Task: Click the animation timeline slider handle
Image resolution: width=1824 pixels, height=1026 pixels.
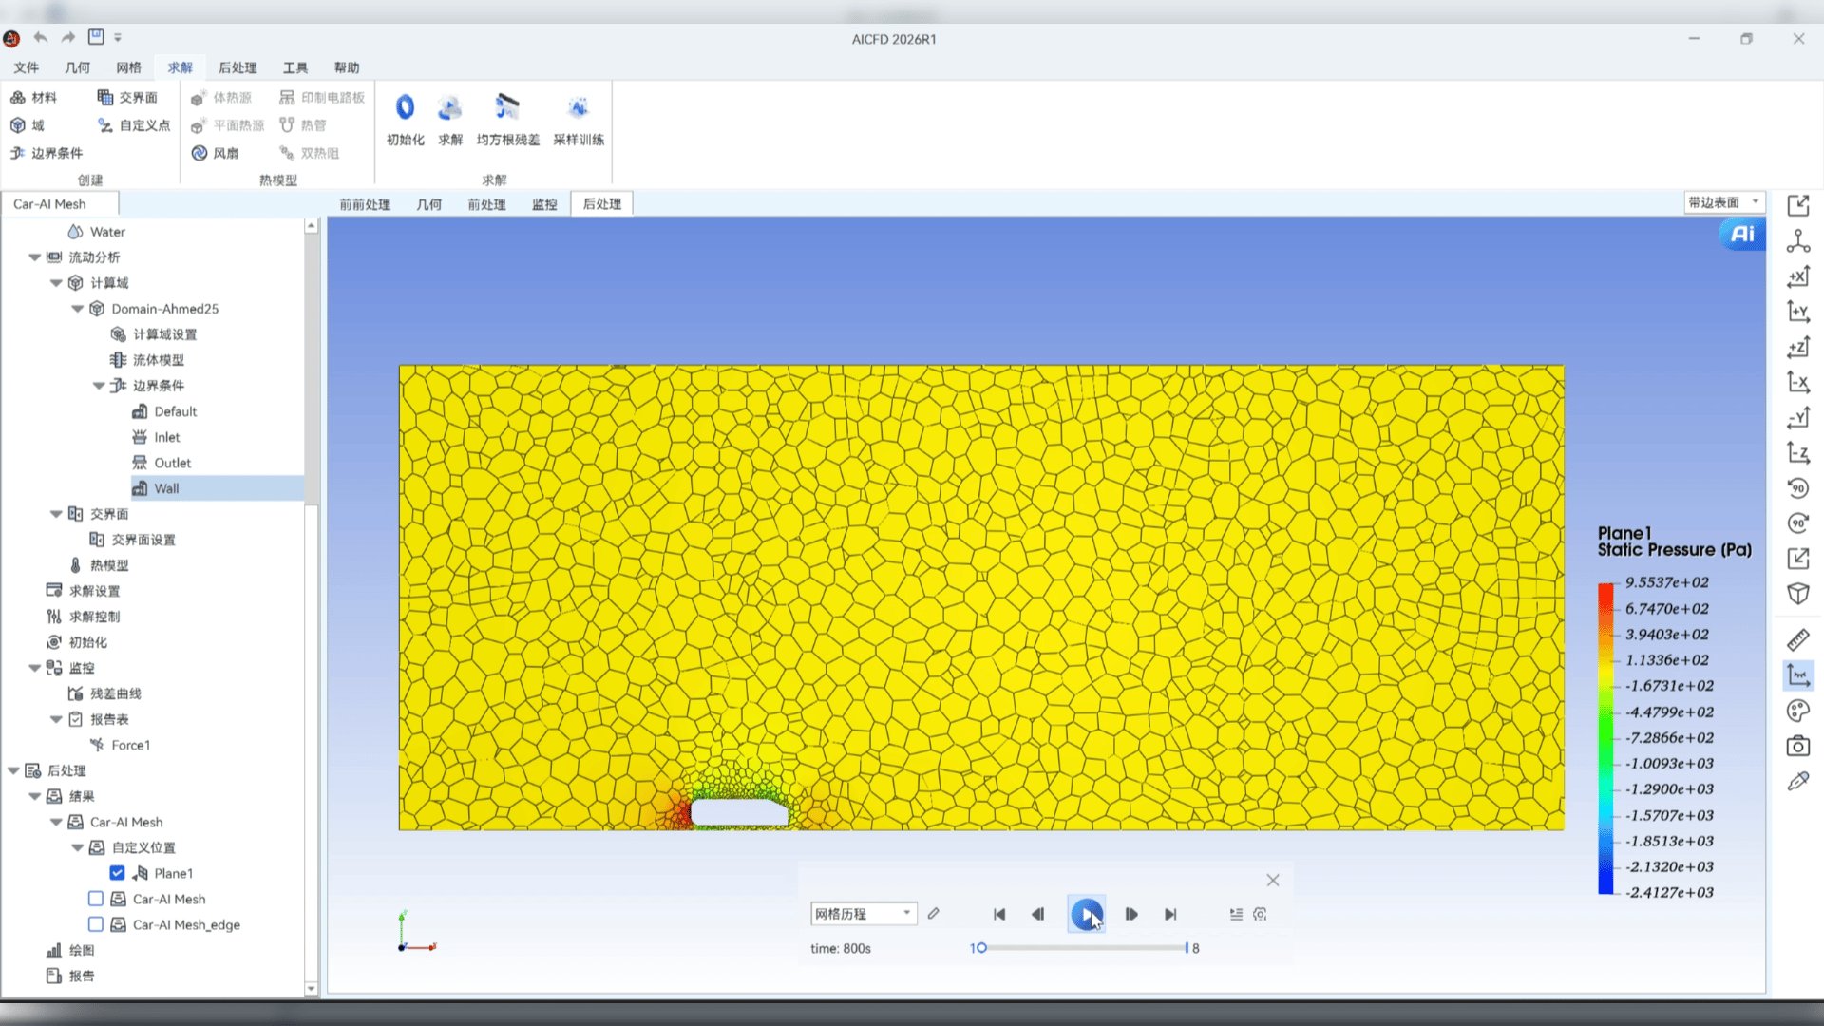Action: (x=981, y=948)
